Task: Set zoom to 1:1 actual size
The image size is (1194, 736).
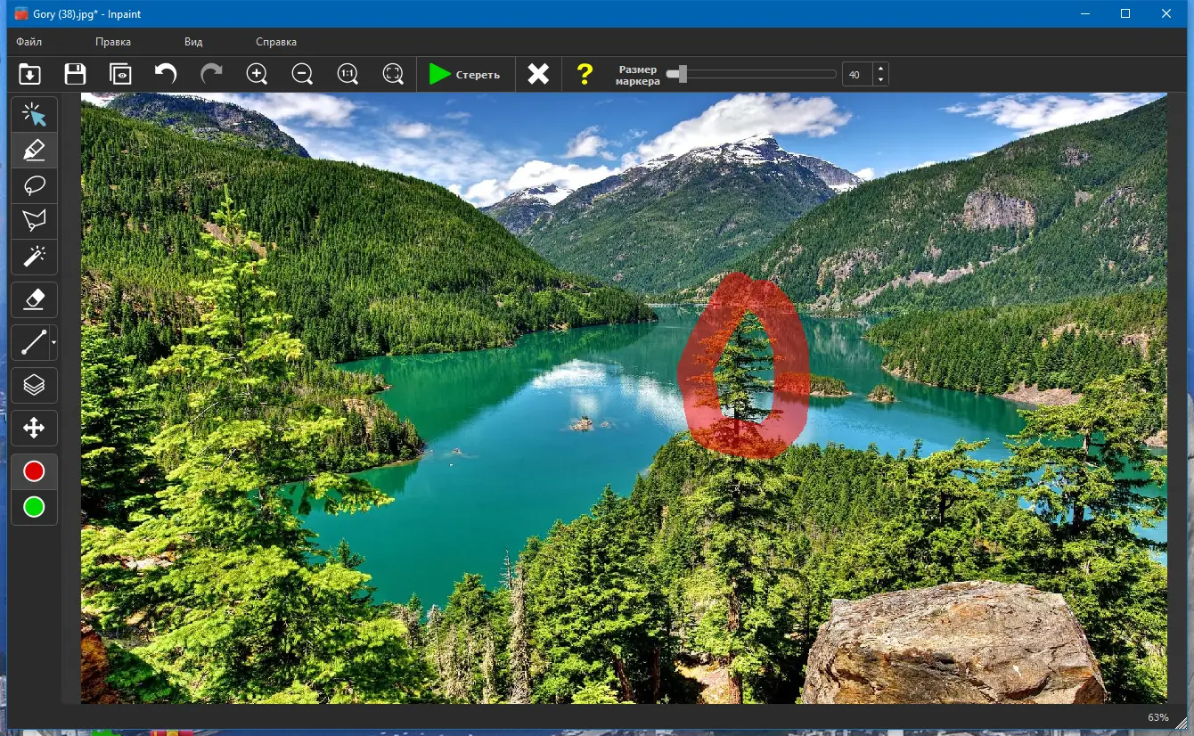Action: coord(348,74)
